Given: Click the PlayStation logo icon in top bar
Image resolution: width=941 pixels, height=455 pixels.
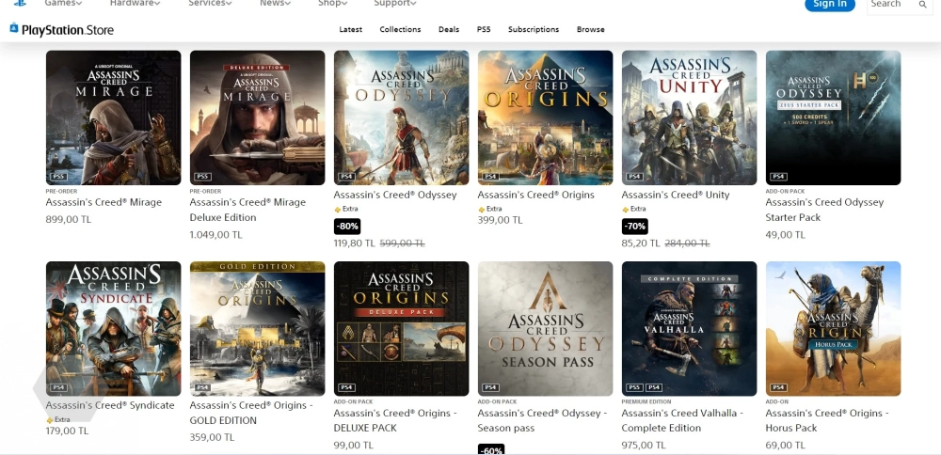Looking at the screenshot, I should [19, 4].
